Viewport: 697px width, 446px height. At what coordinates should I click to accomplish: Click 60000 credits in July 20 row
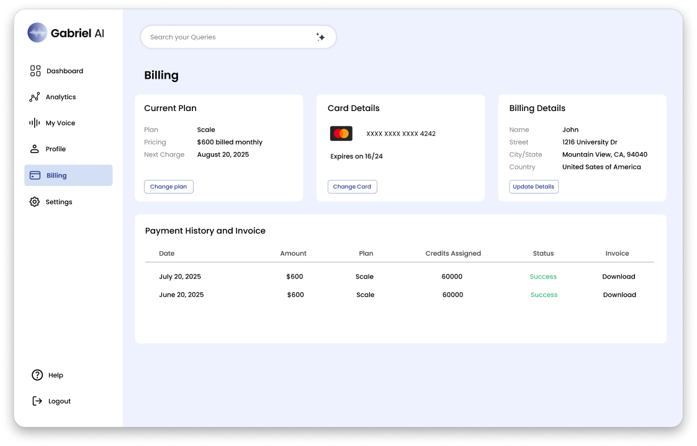[x=452, y=276]
